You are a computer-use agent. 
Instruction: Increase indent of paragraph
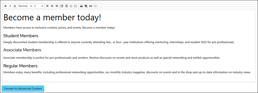tap(62, 6)
